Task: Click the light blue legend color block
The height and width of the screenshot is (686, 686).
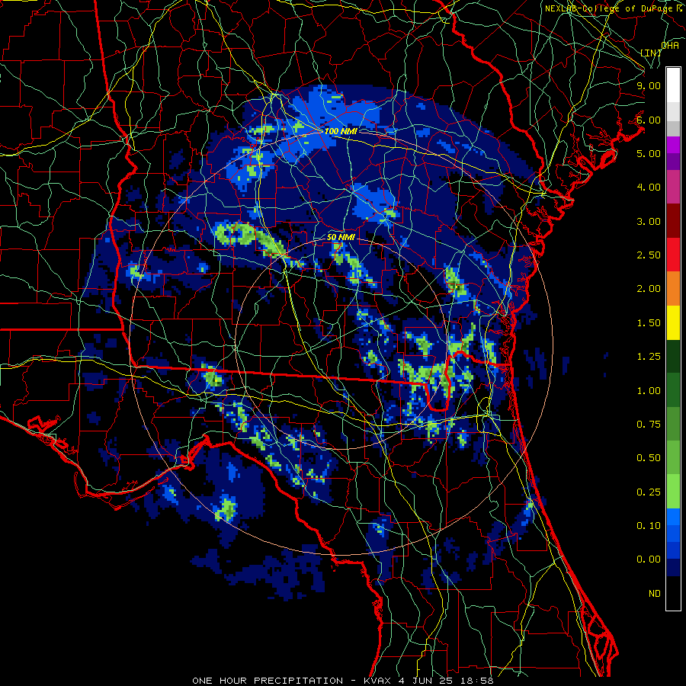Action: point(673,517)
